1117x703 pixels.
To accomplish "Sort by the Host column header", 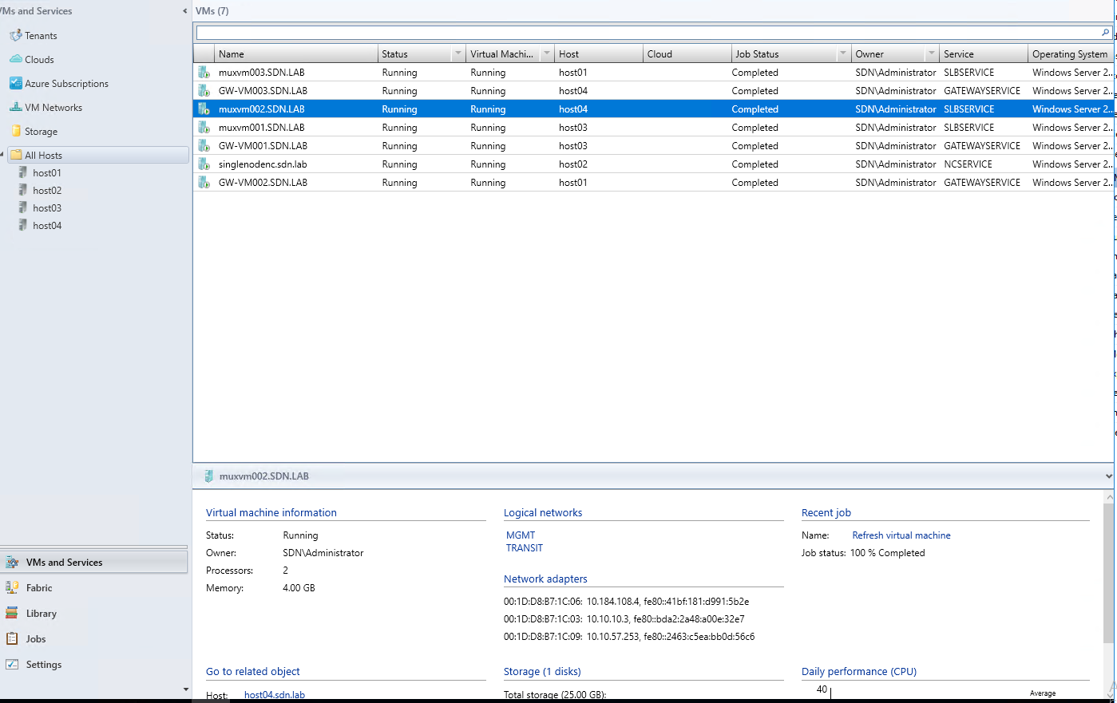I will click(599, 53).
